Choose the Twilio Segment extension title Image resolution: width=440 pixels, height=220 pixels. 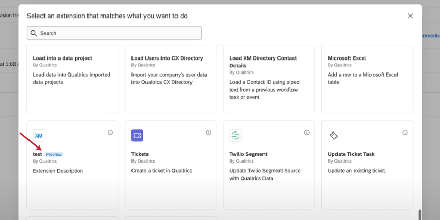(x=248, y=154)
